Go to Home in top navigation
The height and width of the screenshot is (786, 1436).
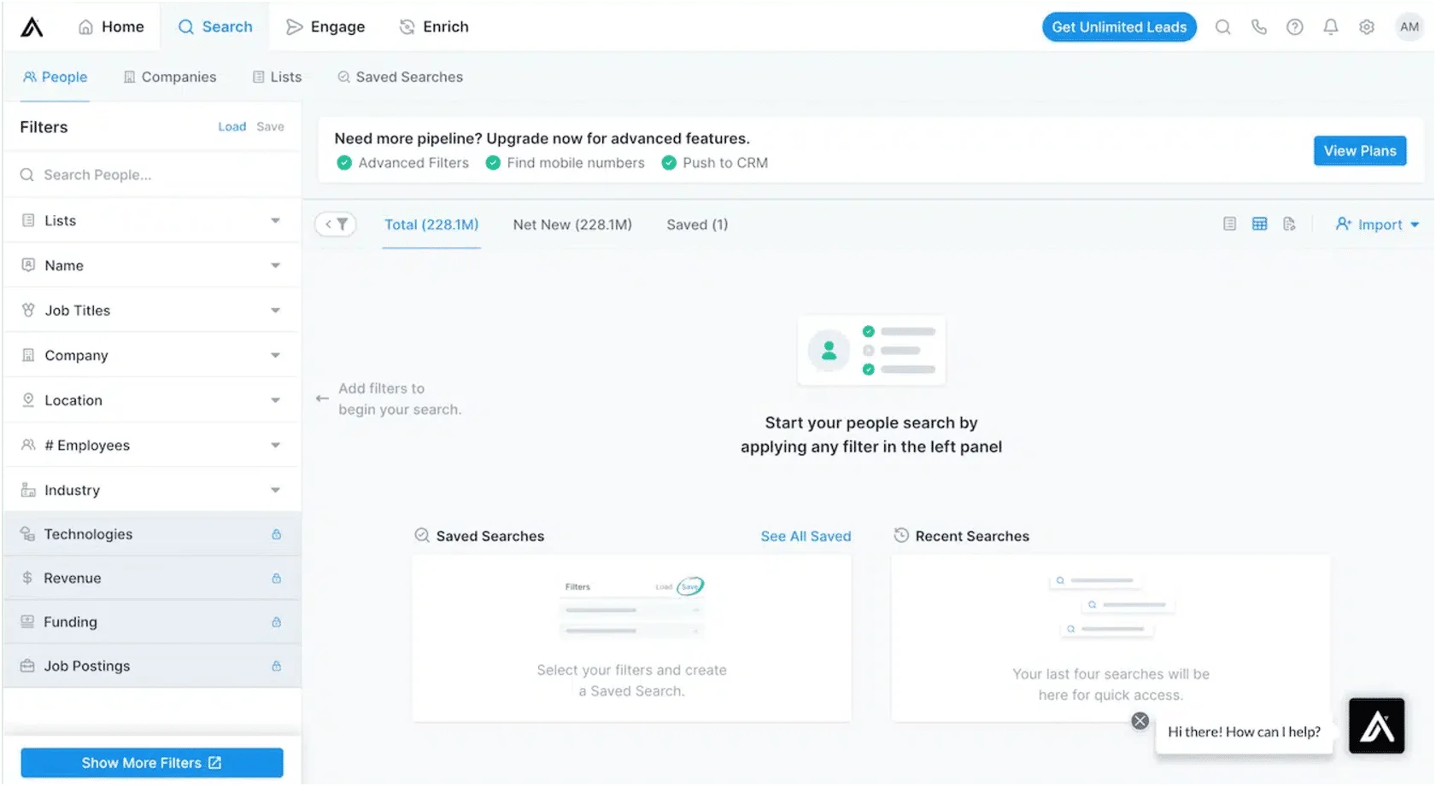111,27
